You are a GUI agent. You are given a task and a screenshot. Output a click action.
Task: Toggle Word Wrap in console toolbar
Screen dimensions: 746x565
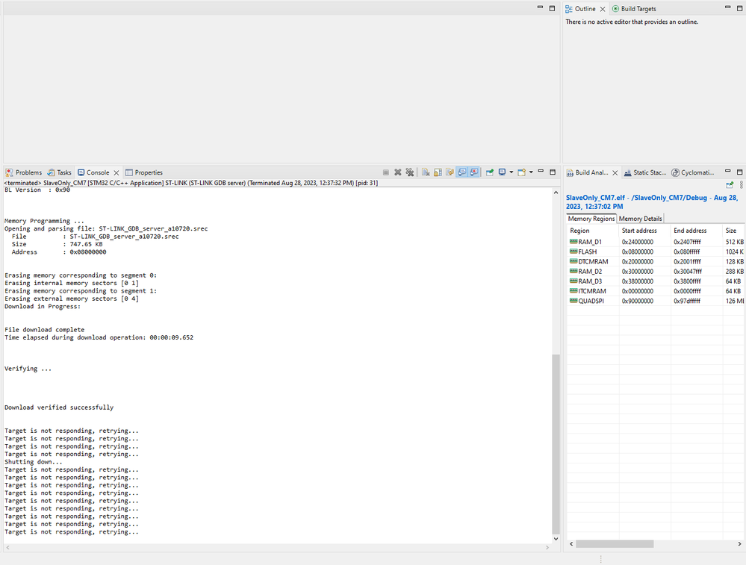tap(450, 172)
